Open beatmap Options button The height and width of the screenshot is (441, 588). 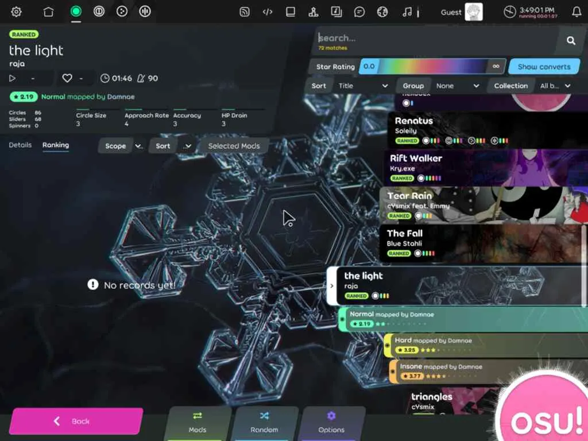coord(331,423)
